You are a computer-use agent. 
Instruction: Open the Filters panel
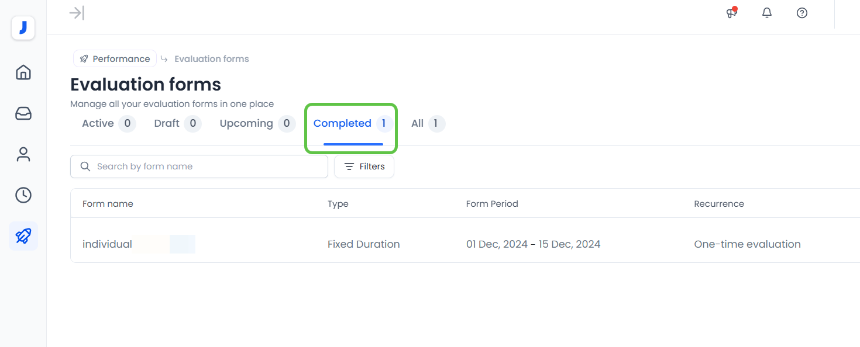(364, 166)
